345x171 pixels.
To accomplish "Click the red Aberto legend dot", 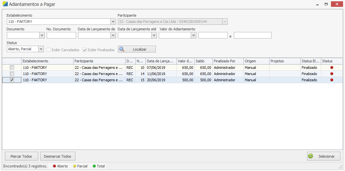I will [55, 166].
